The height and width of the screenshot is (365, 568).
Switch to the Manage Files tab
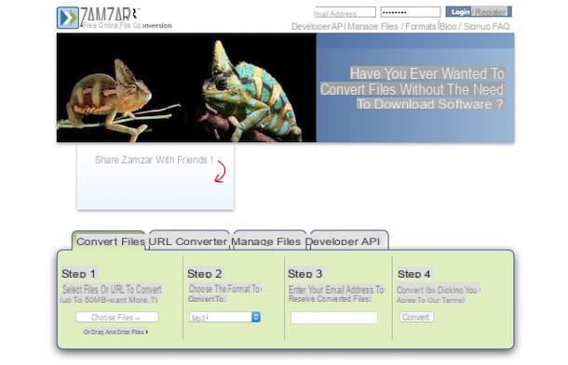coord(267,241)
